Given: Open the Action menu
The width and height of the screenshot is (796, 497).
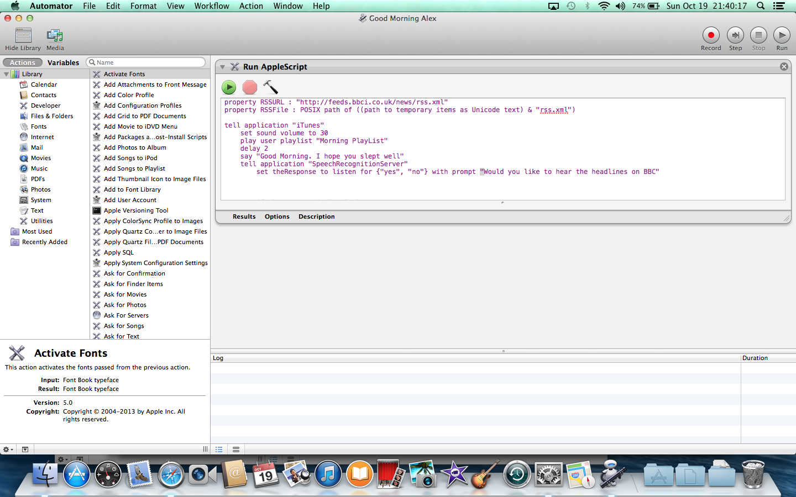Looking at the screenshot, I should [251, 6].
